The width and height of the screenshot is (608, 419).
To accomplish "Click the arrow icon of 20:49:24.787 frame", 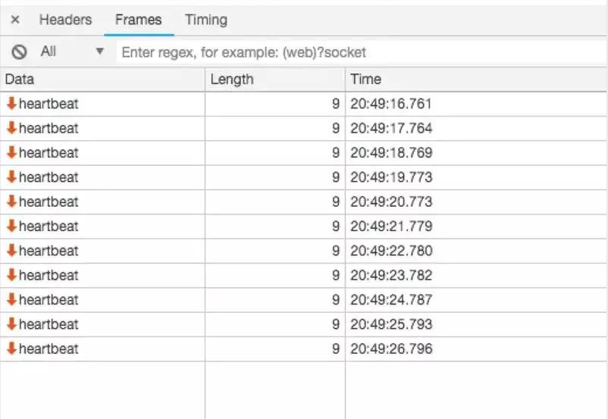I will pyautogui.click(x=11, y=299).
